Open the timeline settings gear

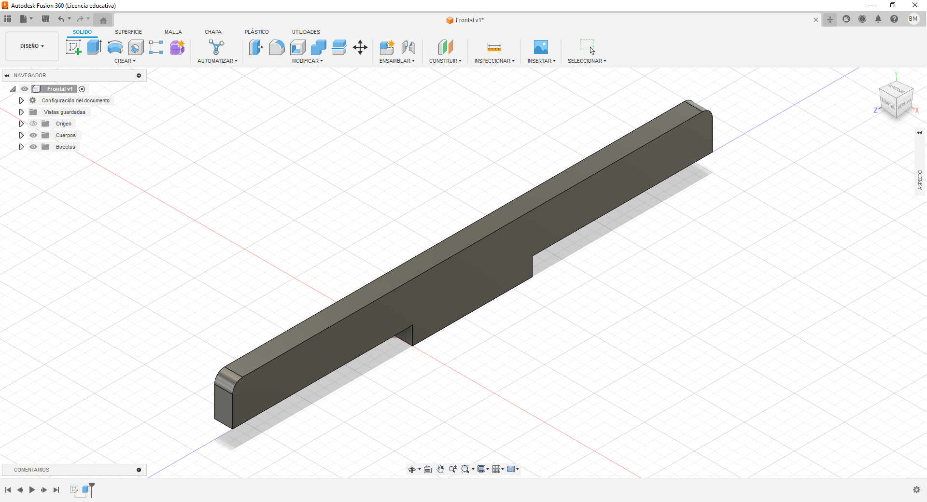click(916, 490)
